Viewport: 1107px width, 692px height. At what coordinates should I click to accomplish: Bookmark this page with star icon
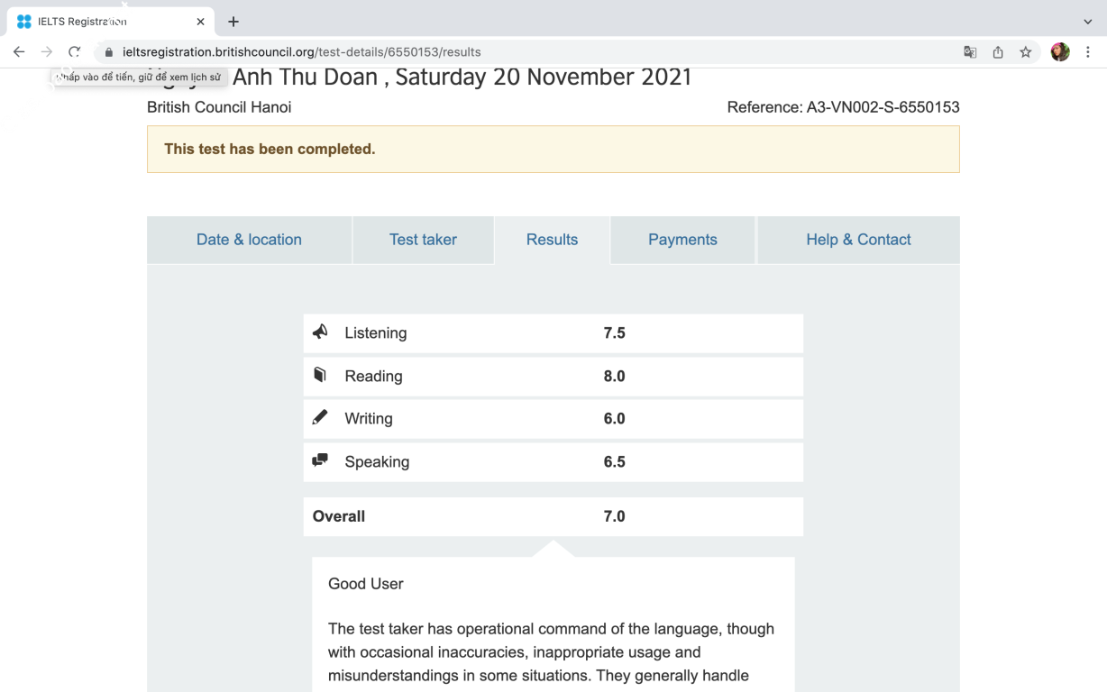[1026, 52]
